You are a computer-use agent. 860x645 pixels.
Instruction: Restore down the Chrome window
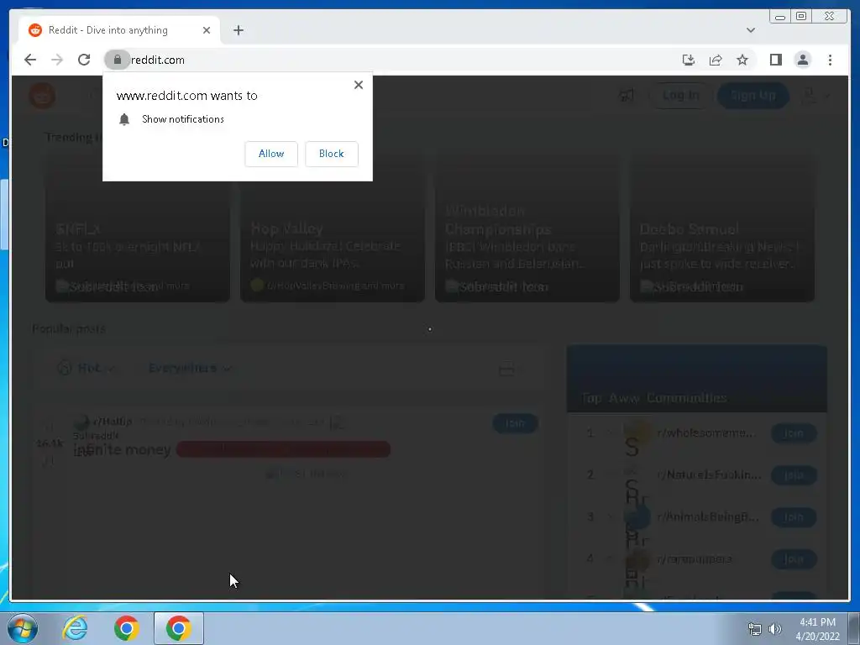coord(800,17)
